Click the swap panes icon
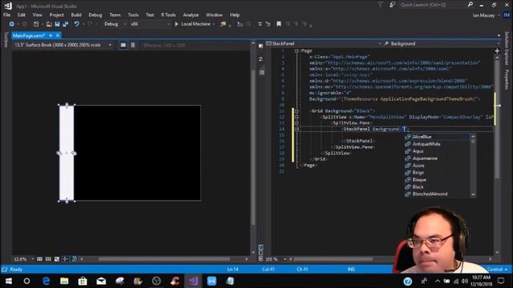 (261, 59)
